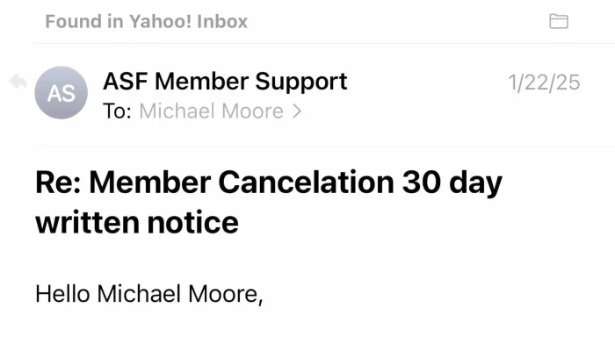Click the To: label
The height and width of the screenshot is (351, 615).
coord(117,111)
